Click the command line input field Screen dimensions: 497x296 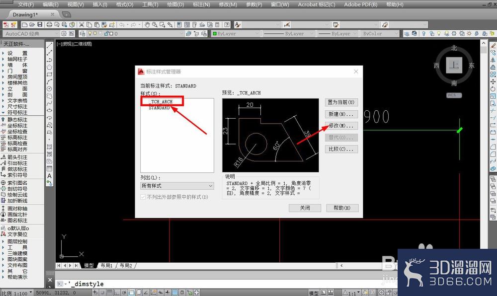pos(222,284)
